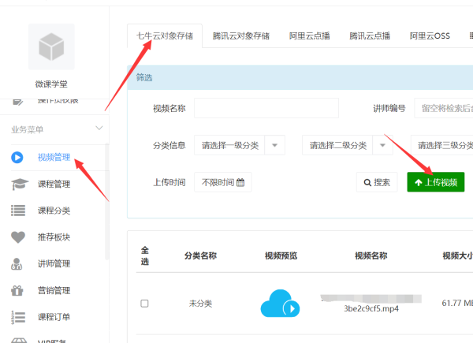Click the 微课学堂 title text
Screen dimensions: 473x343
point(51,84)
